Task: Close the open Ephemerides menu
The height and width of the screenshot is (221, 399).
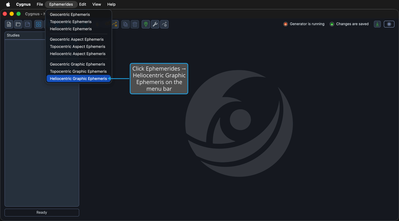Action: (x=61, y=4)
